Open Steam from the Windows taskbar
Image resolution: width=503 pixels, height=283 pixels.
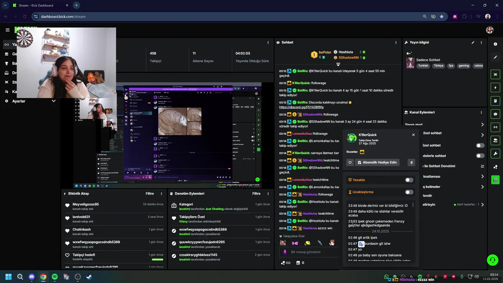pyautogui.click(x=89, y=277)
